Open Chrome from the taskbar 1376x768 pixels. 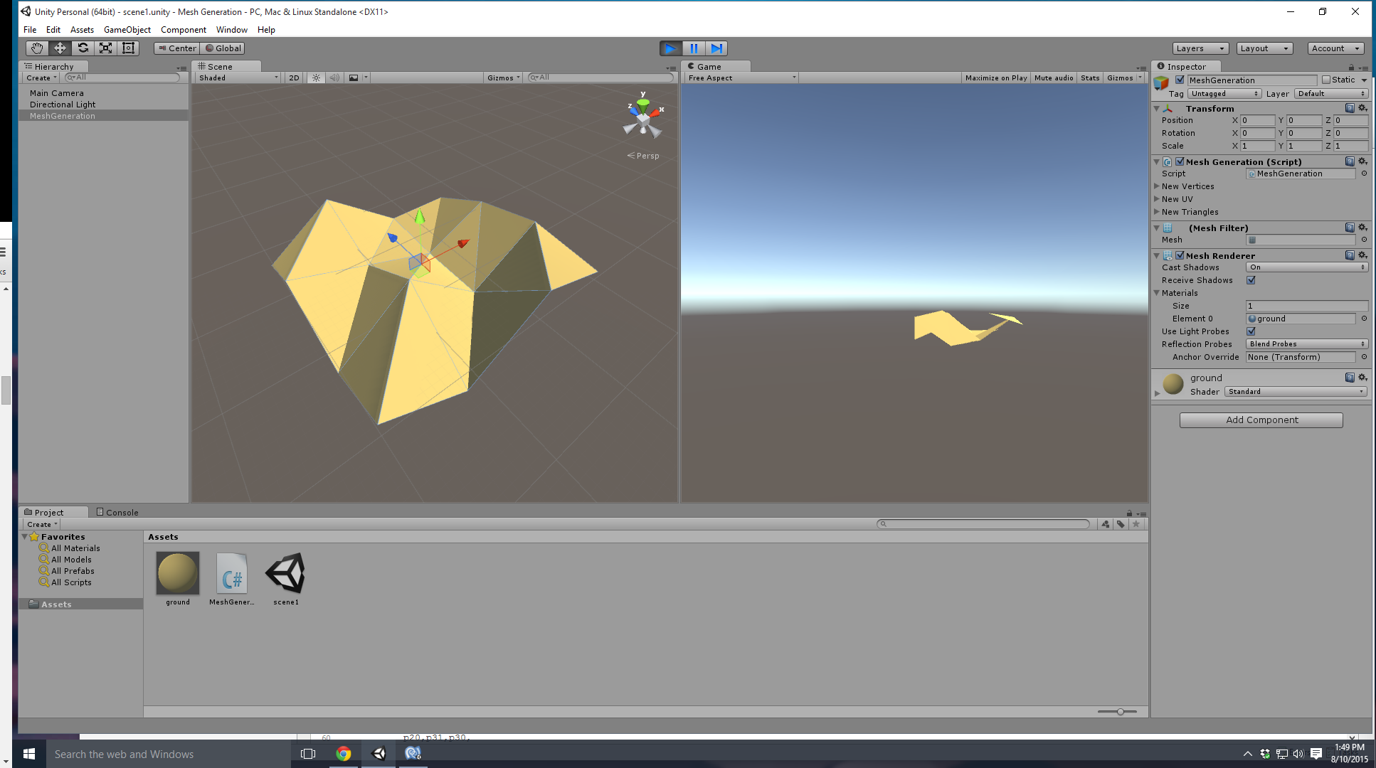[x=344, y=754]
